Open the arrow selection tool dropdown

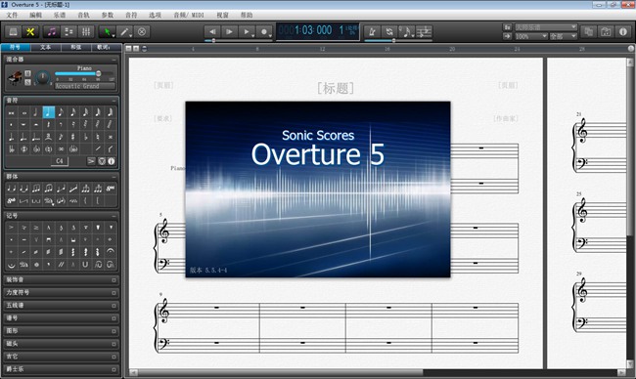coord(114,35)
